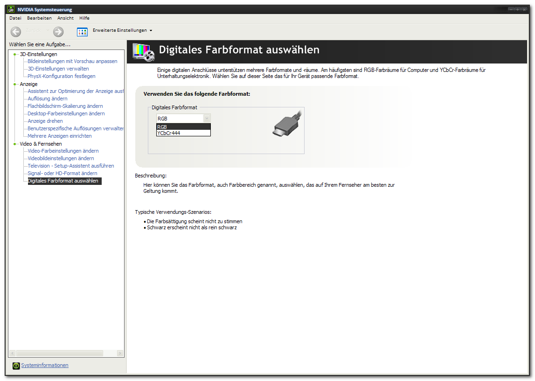Go to Auflösung ändern
Screen dimensions: 535x381
point(48,99)
